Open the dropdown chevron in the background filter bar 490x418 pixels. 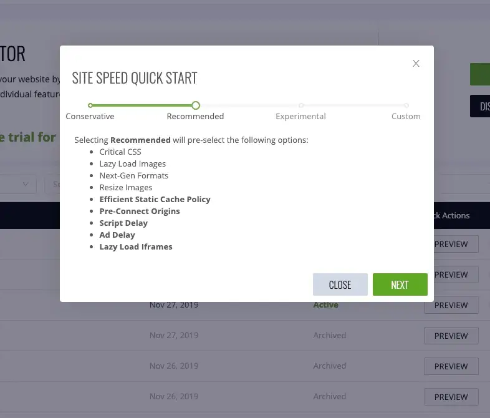click(x=26, y=184)
